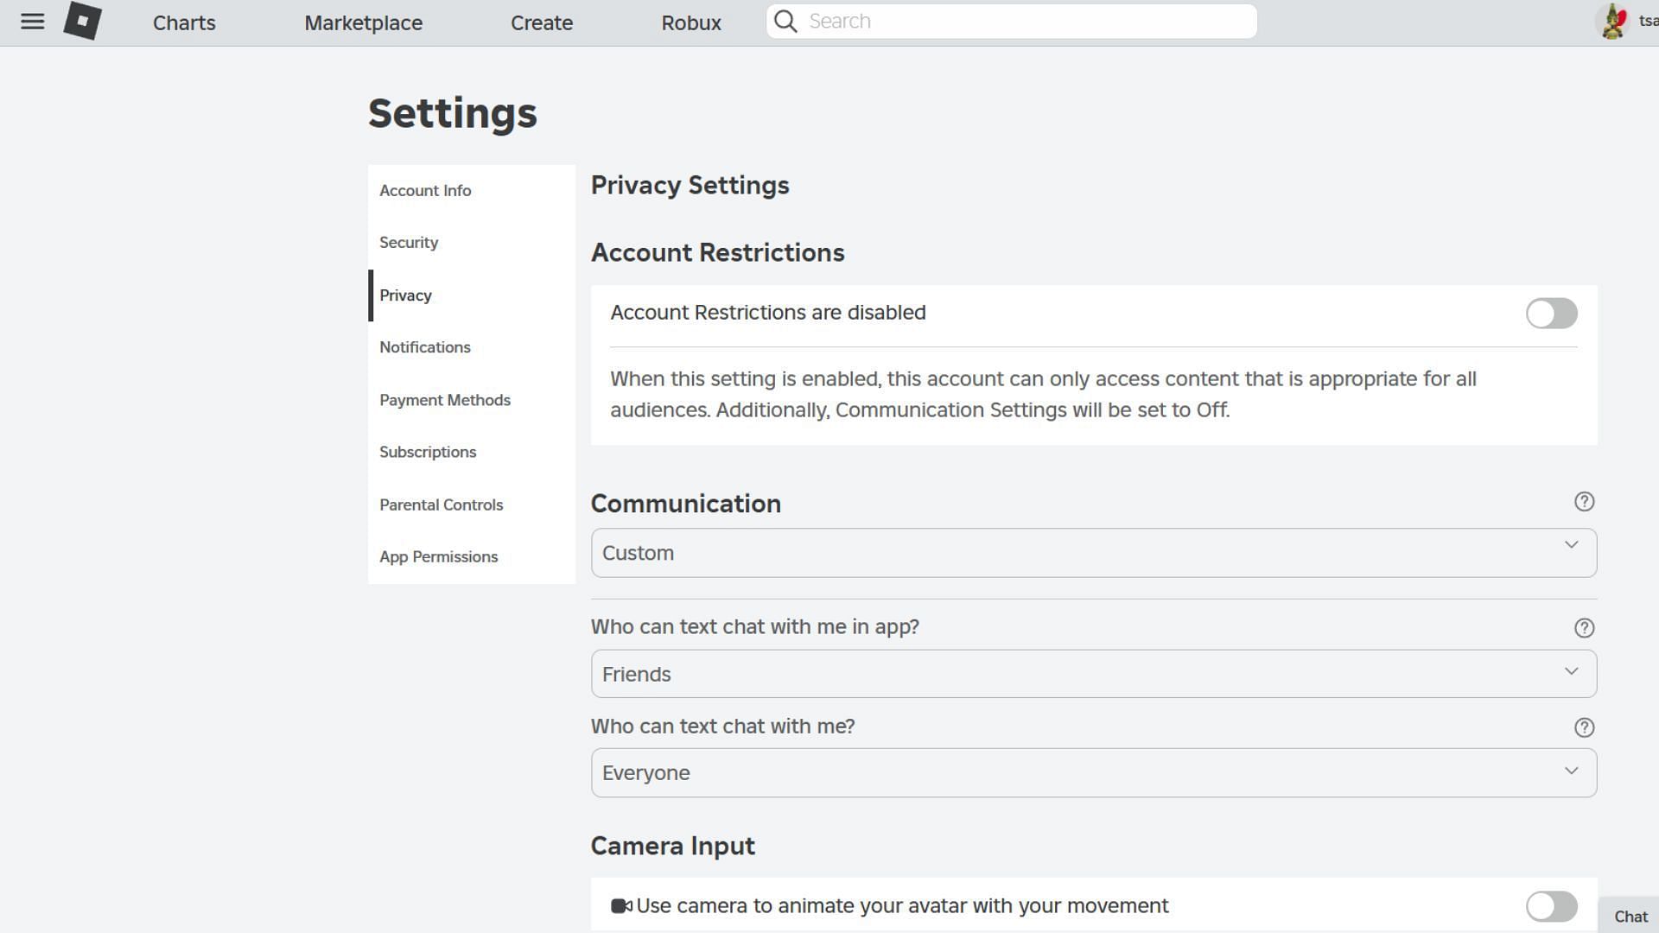
Task: Click the Communication help icon
Action: click(x=1583, y=501)
